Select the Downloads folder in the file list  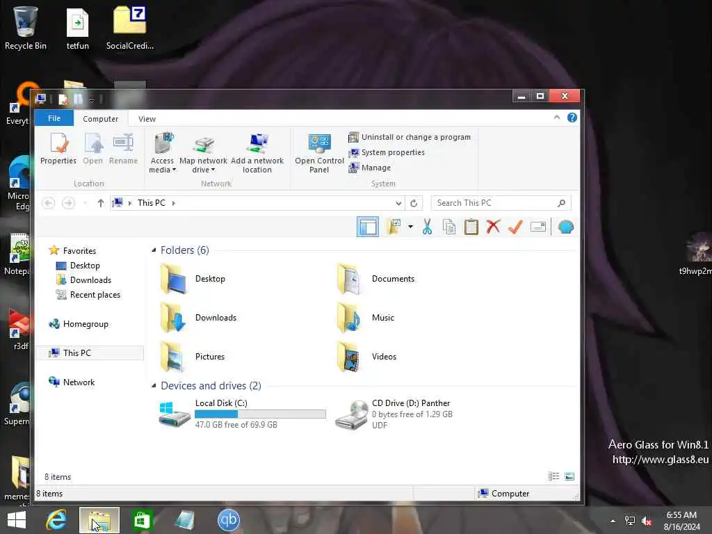[198, 318]
